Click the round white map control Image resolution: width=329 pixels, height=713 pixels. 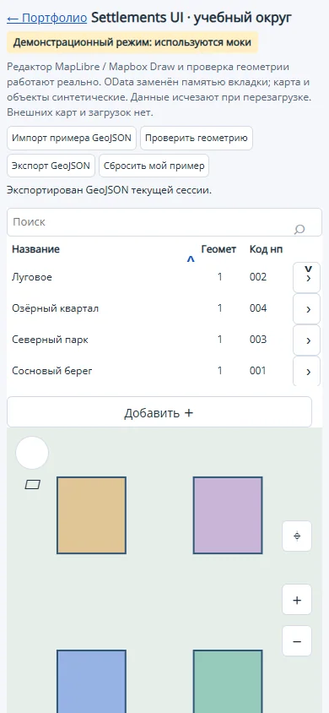pyautogui.click(x=32, y=453)
